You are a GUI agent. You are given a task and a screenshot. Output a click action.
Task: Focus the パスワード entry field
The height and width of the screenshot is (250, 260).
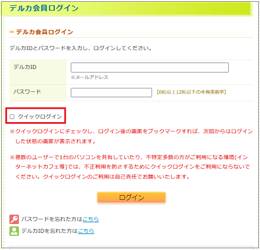click(111, 93)
